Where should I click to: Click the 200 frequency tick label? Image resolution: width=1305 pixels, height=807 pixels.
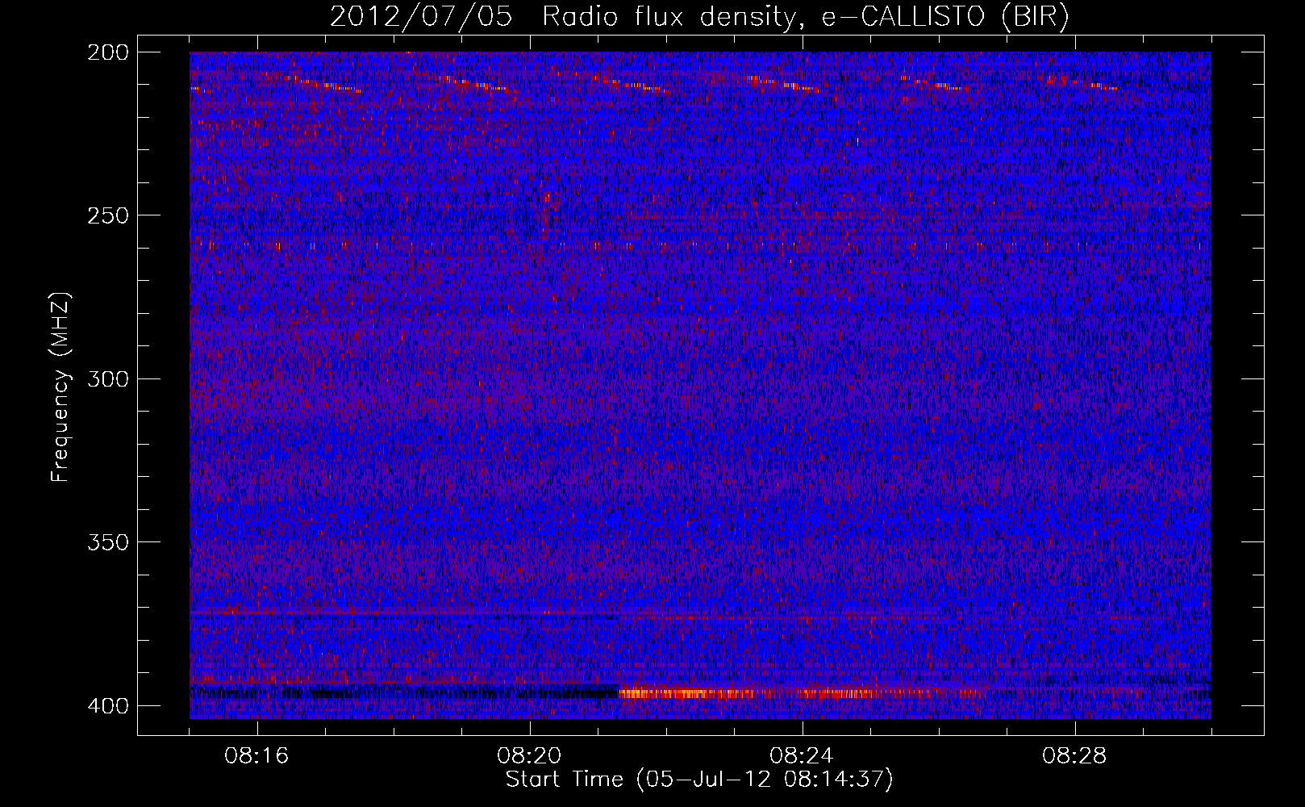(x=107, y=52)
